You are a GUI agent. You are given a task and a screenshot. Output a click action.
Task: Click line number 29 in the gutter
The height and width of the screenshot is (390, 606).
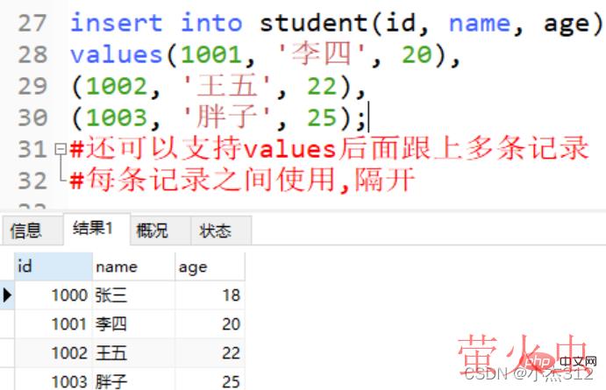click(32, 86)
